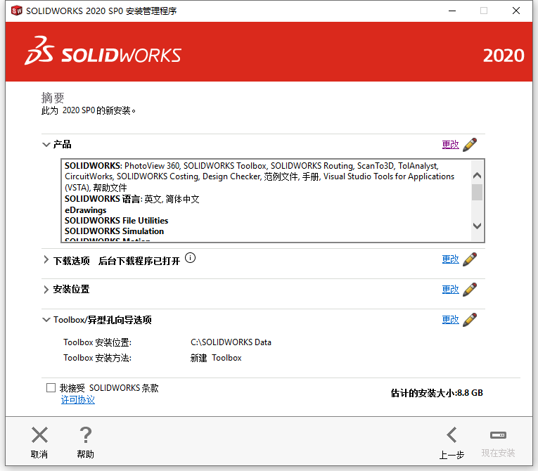
Task: Click the product list scroll up arrow
Action: tap(477, 176)
